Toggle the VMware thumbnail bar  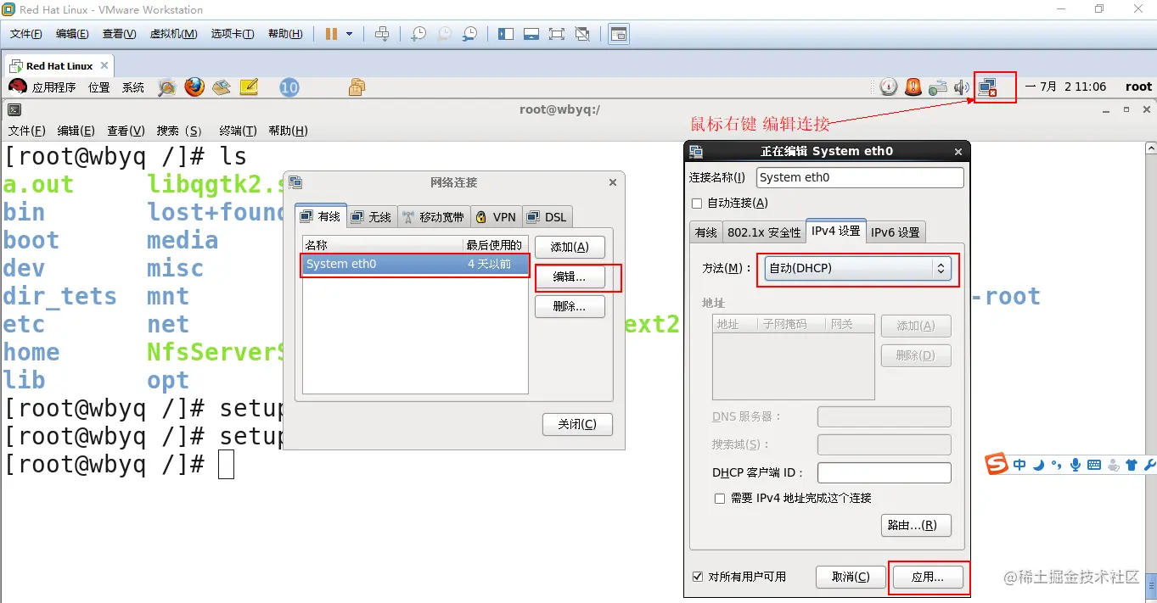pyautogui.click(x=531, y=34)
